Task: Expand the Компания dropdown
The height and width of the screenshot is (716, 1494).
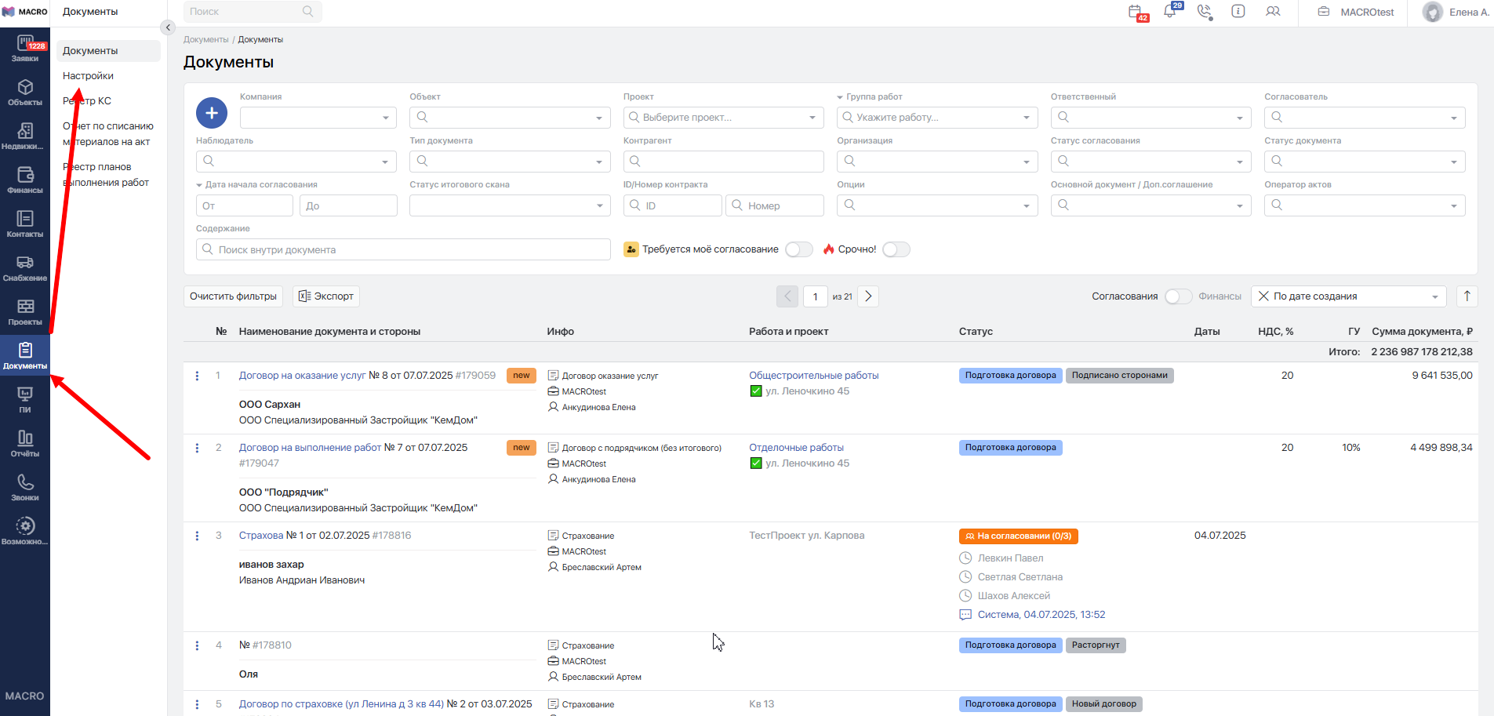Action: 318,118
